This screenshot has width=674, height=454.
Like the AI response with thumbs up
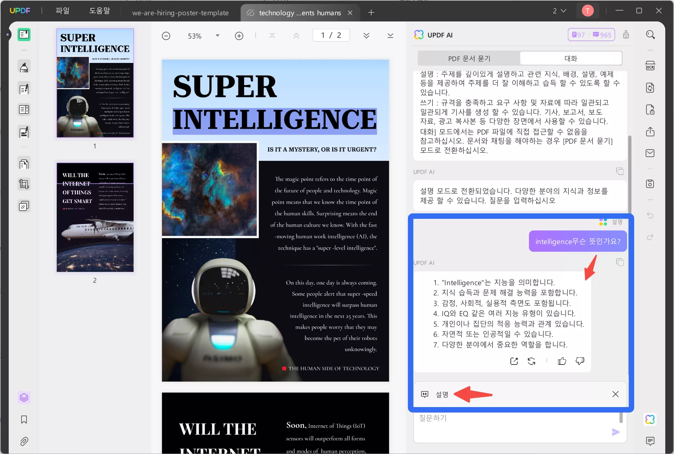[562, 361]
